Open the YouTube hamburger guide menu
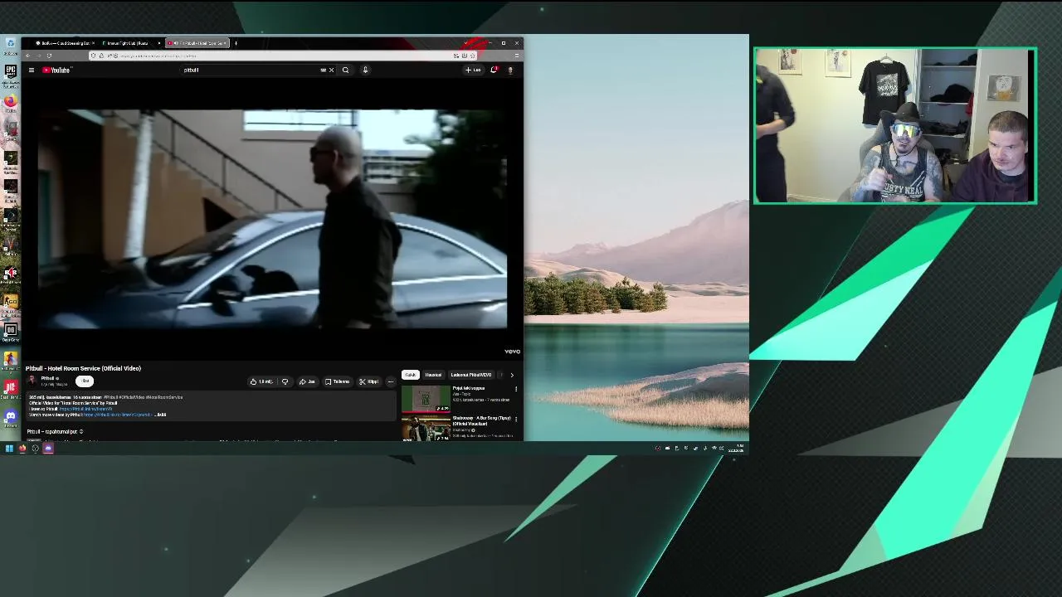The image size is (1062, 597). coord(32,70)
